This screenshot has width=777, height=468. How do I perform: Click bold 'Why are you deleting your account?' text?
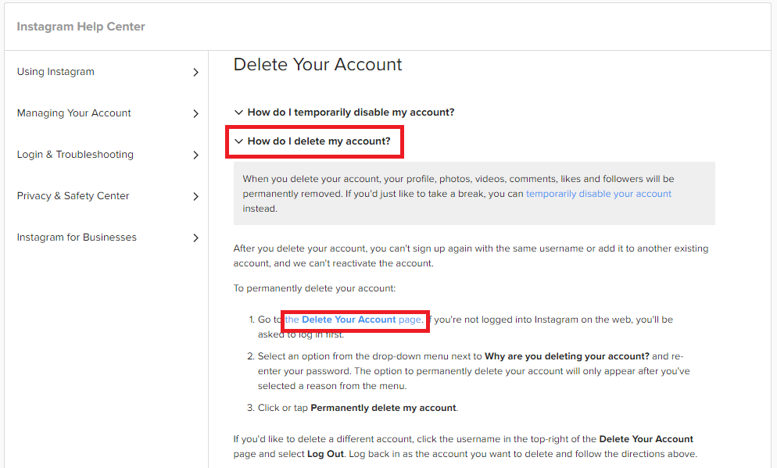[x=567, y=356]
